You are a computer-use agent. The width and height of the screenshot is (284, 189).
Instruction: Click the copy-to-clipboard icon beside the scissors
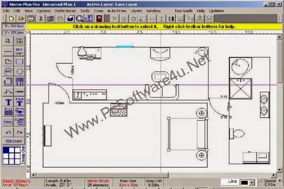click(50, 18)
